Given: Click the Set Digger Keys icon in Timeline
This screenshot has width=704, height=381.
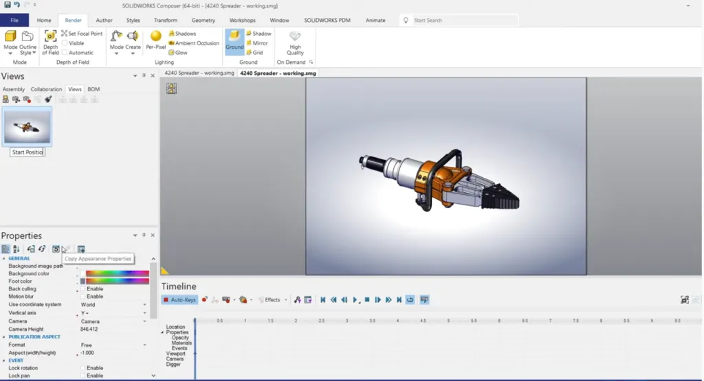Looking at the screenshot, I should [243, 300].
